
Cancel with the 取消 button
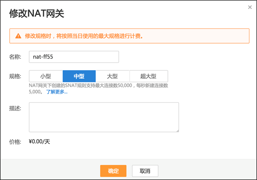pyautogui.click(x=145, y=171)
